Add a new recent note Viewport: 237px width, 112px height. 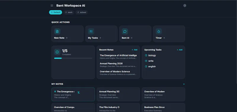point(134,50)
